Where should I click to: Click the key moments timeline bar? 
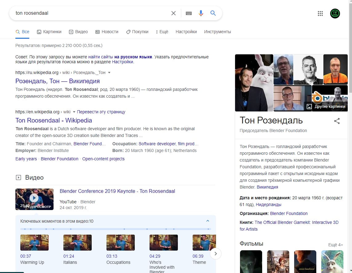(115, 229)
